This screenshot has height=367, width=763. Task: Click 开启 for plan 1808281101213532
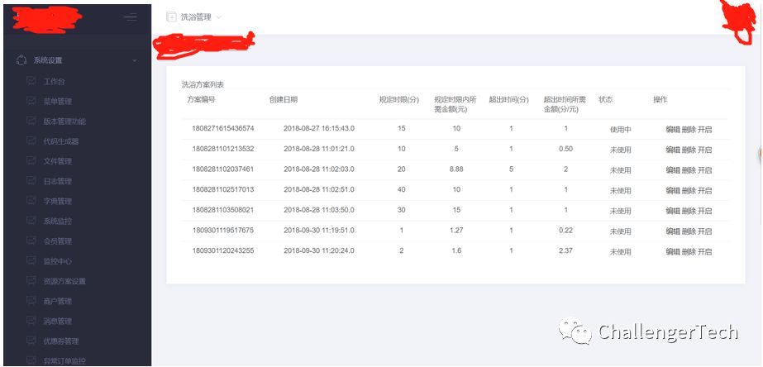click(x=704, y=150)
